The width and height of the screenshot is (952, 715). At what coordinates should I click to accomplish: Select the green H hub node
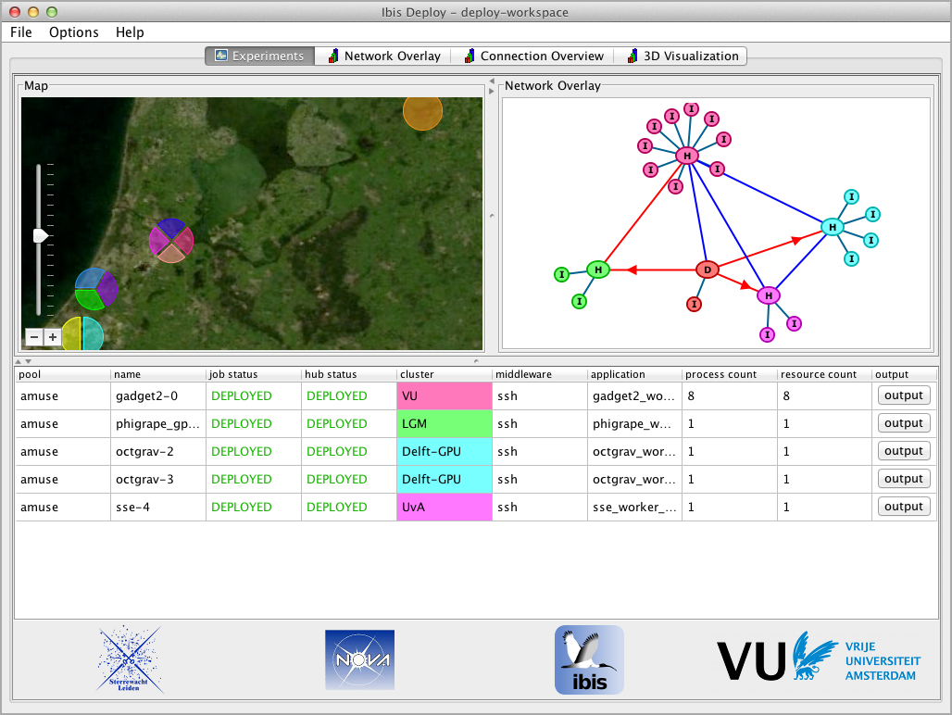[x=598, y=270]
